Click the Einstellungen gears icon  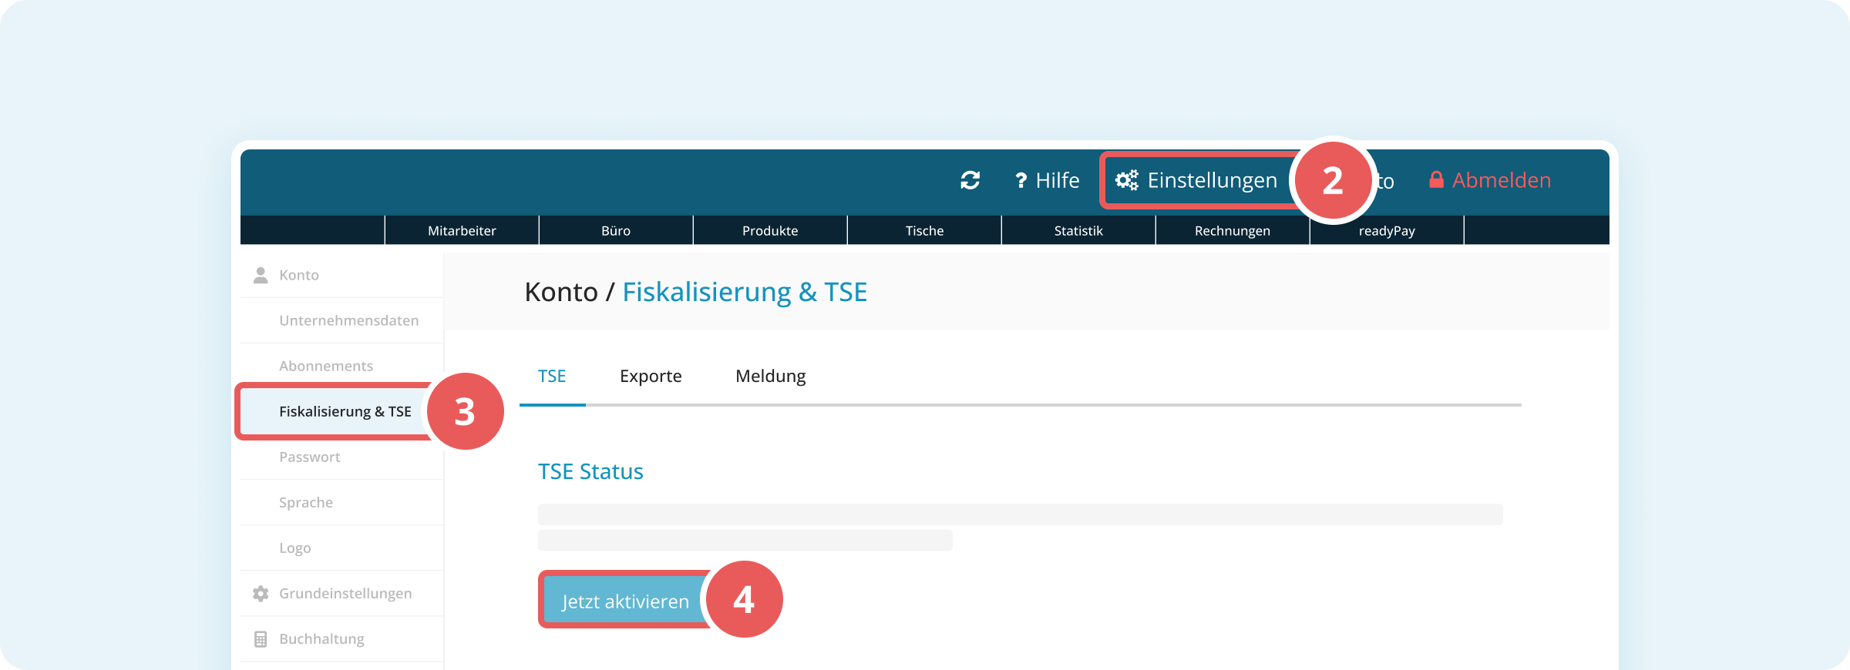(x=1127, y=180)
